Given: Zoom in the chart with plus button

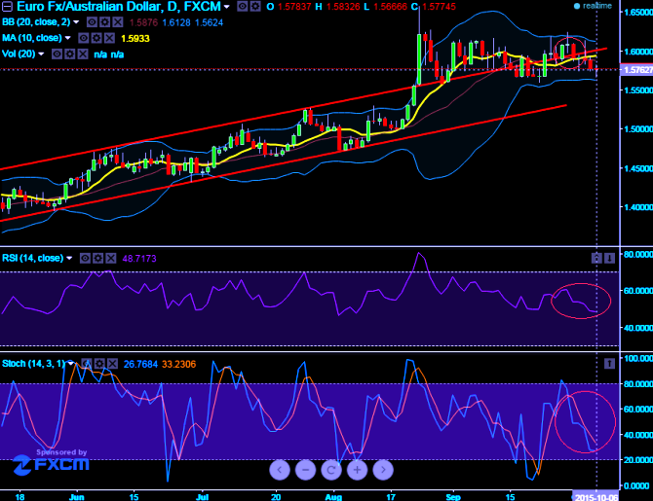Looking at the screenshot, I should pyautogui.click(x=358, y=470).
